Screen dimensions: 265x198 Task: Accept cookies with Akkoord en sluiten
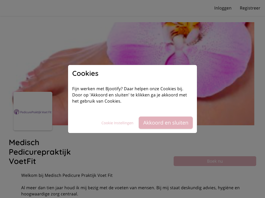166,123
